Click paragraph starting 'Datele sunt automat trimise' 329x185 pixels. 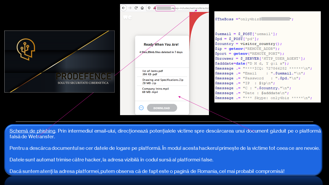click(111, 160)
